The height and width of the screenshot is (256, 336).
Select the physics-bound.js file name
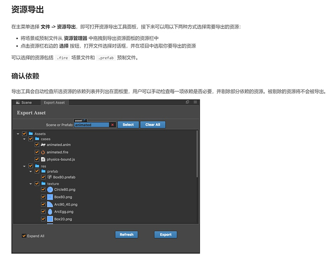coord(61,159)
